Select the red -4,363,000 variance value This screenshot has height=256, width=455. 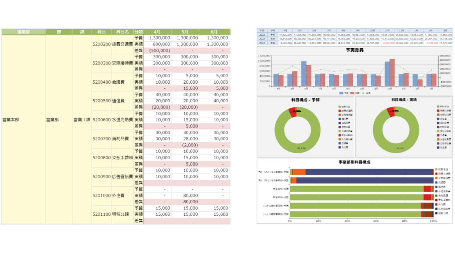[x=388, y=43]
